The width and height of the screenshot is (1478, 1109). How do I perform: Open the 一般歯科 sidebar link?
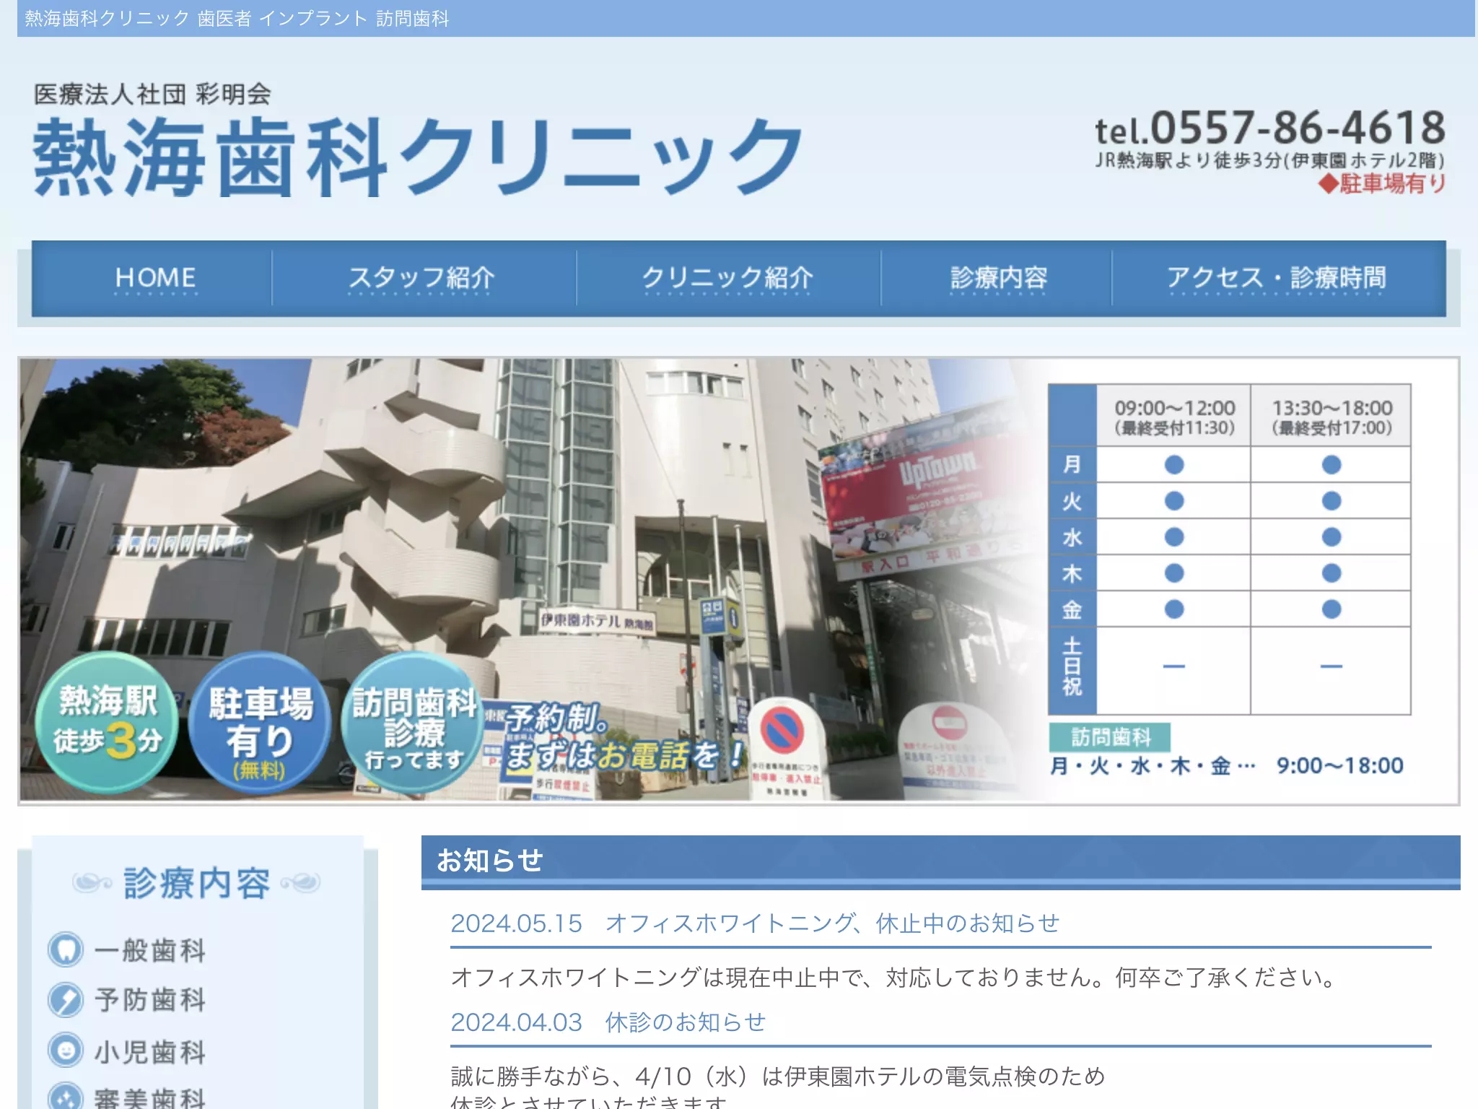[150, 950]
